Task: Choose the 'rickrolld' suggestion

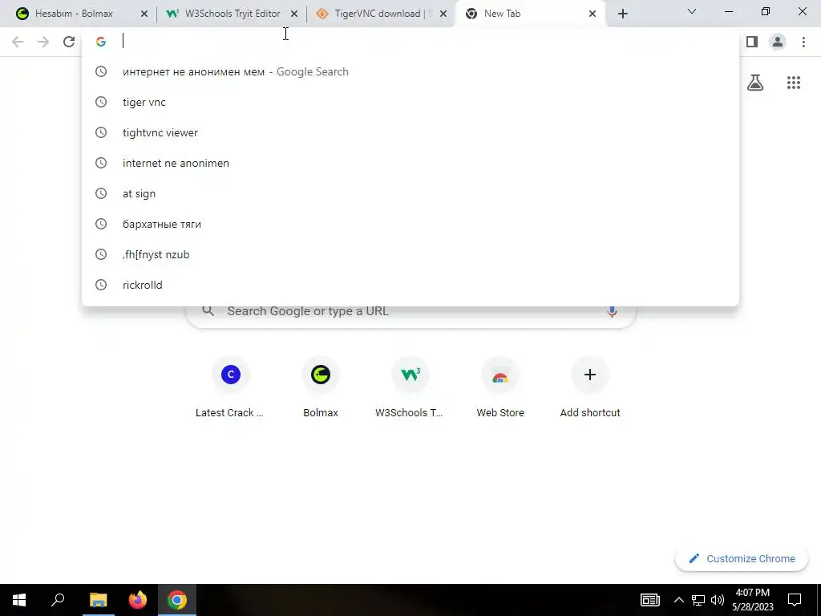Action: tap(410, 285)
